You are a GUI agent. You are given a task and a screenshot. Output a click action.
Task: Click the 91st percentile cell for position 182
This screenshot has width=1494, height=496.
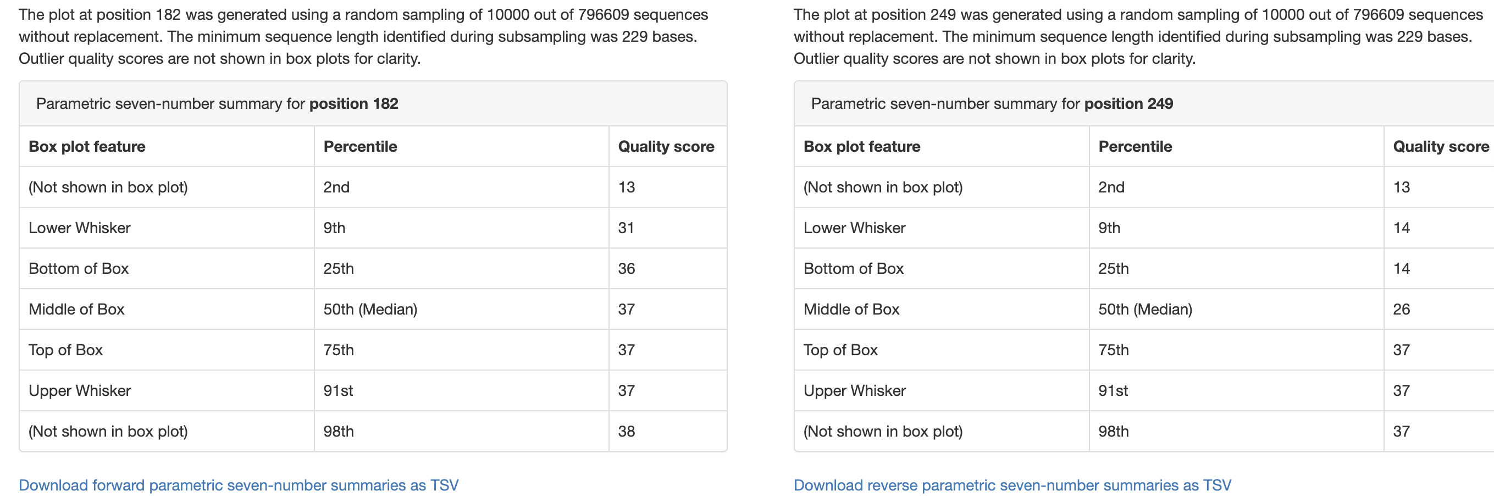[x=338, y=390]
